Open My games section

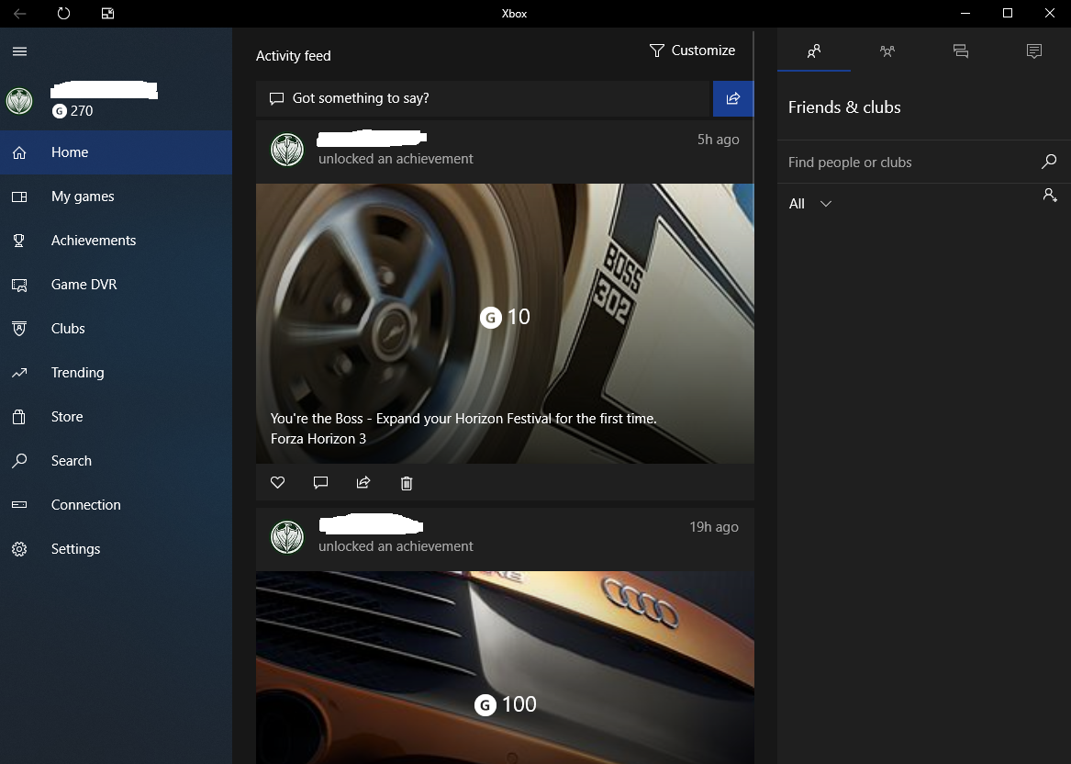pyautogui.click(x=117, y=197)
